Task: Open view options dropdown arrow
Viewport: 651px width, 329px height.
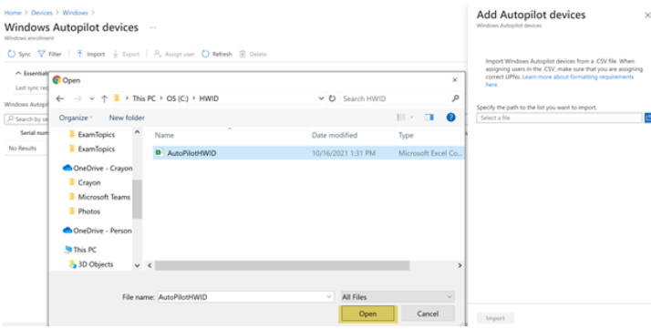Action: [412, 118]
